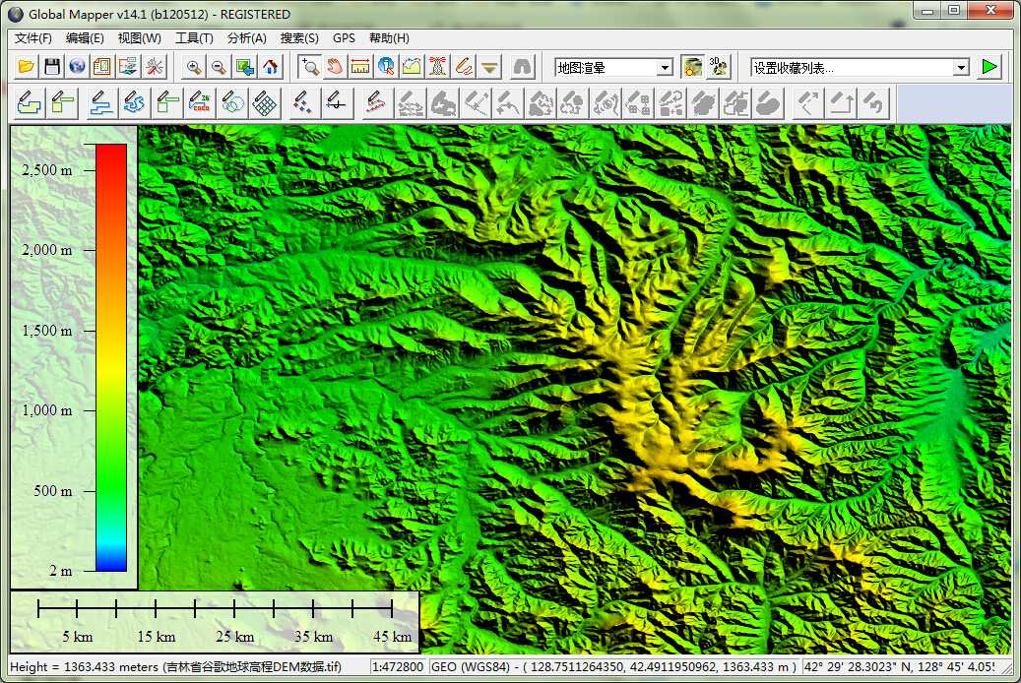The width and height of the screenshot is (1021, 683).
Task: Click the 2,500 m legend label
Action: 47,170
